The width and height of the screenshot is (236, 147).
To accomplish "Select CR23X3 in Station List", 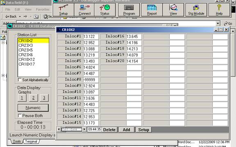I will point(34,45).
